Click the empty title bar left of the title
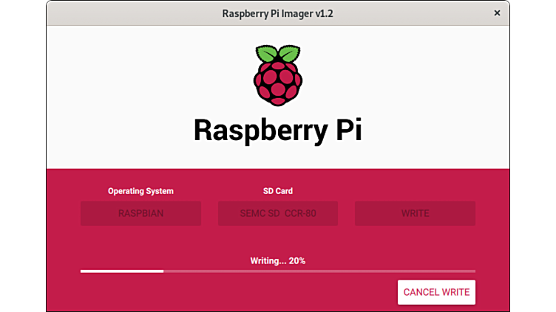Screen dimensions: 556x312 [x=126, y=13]
